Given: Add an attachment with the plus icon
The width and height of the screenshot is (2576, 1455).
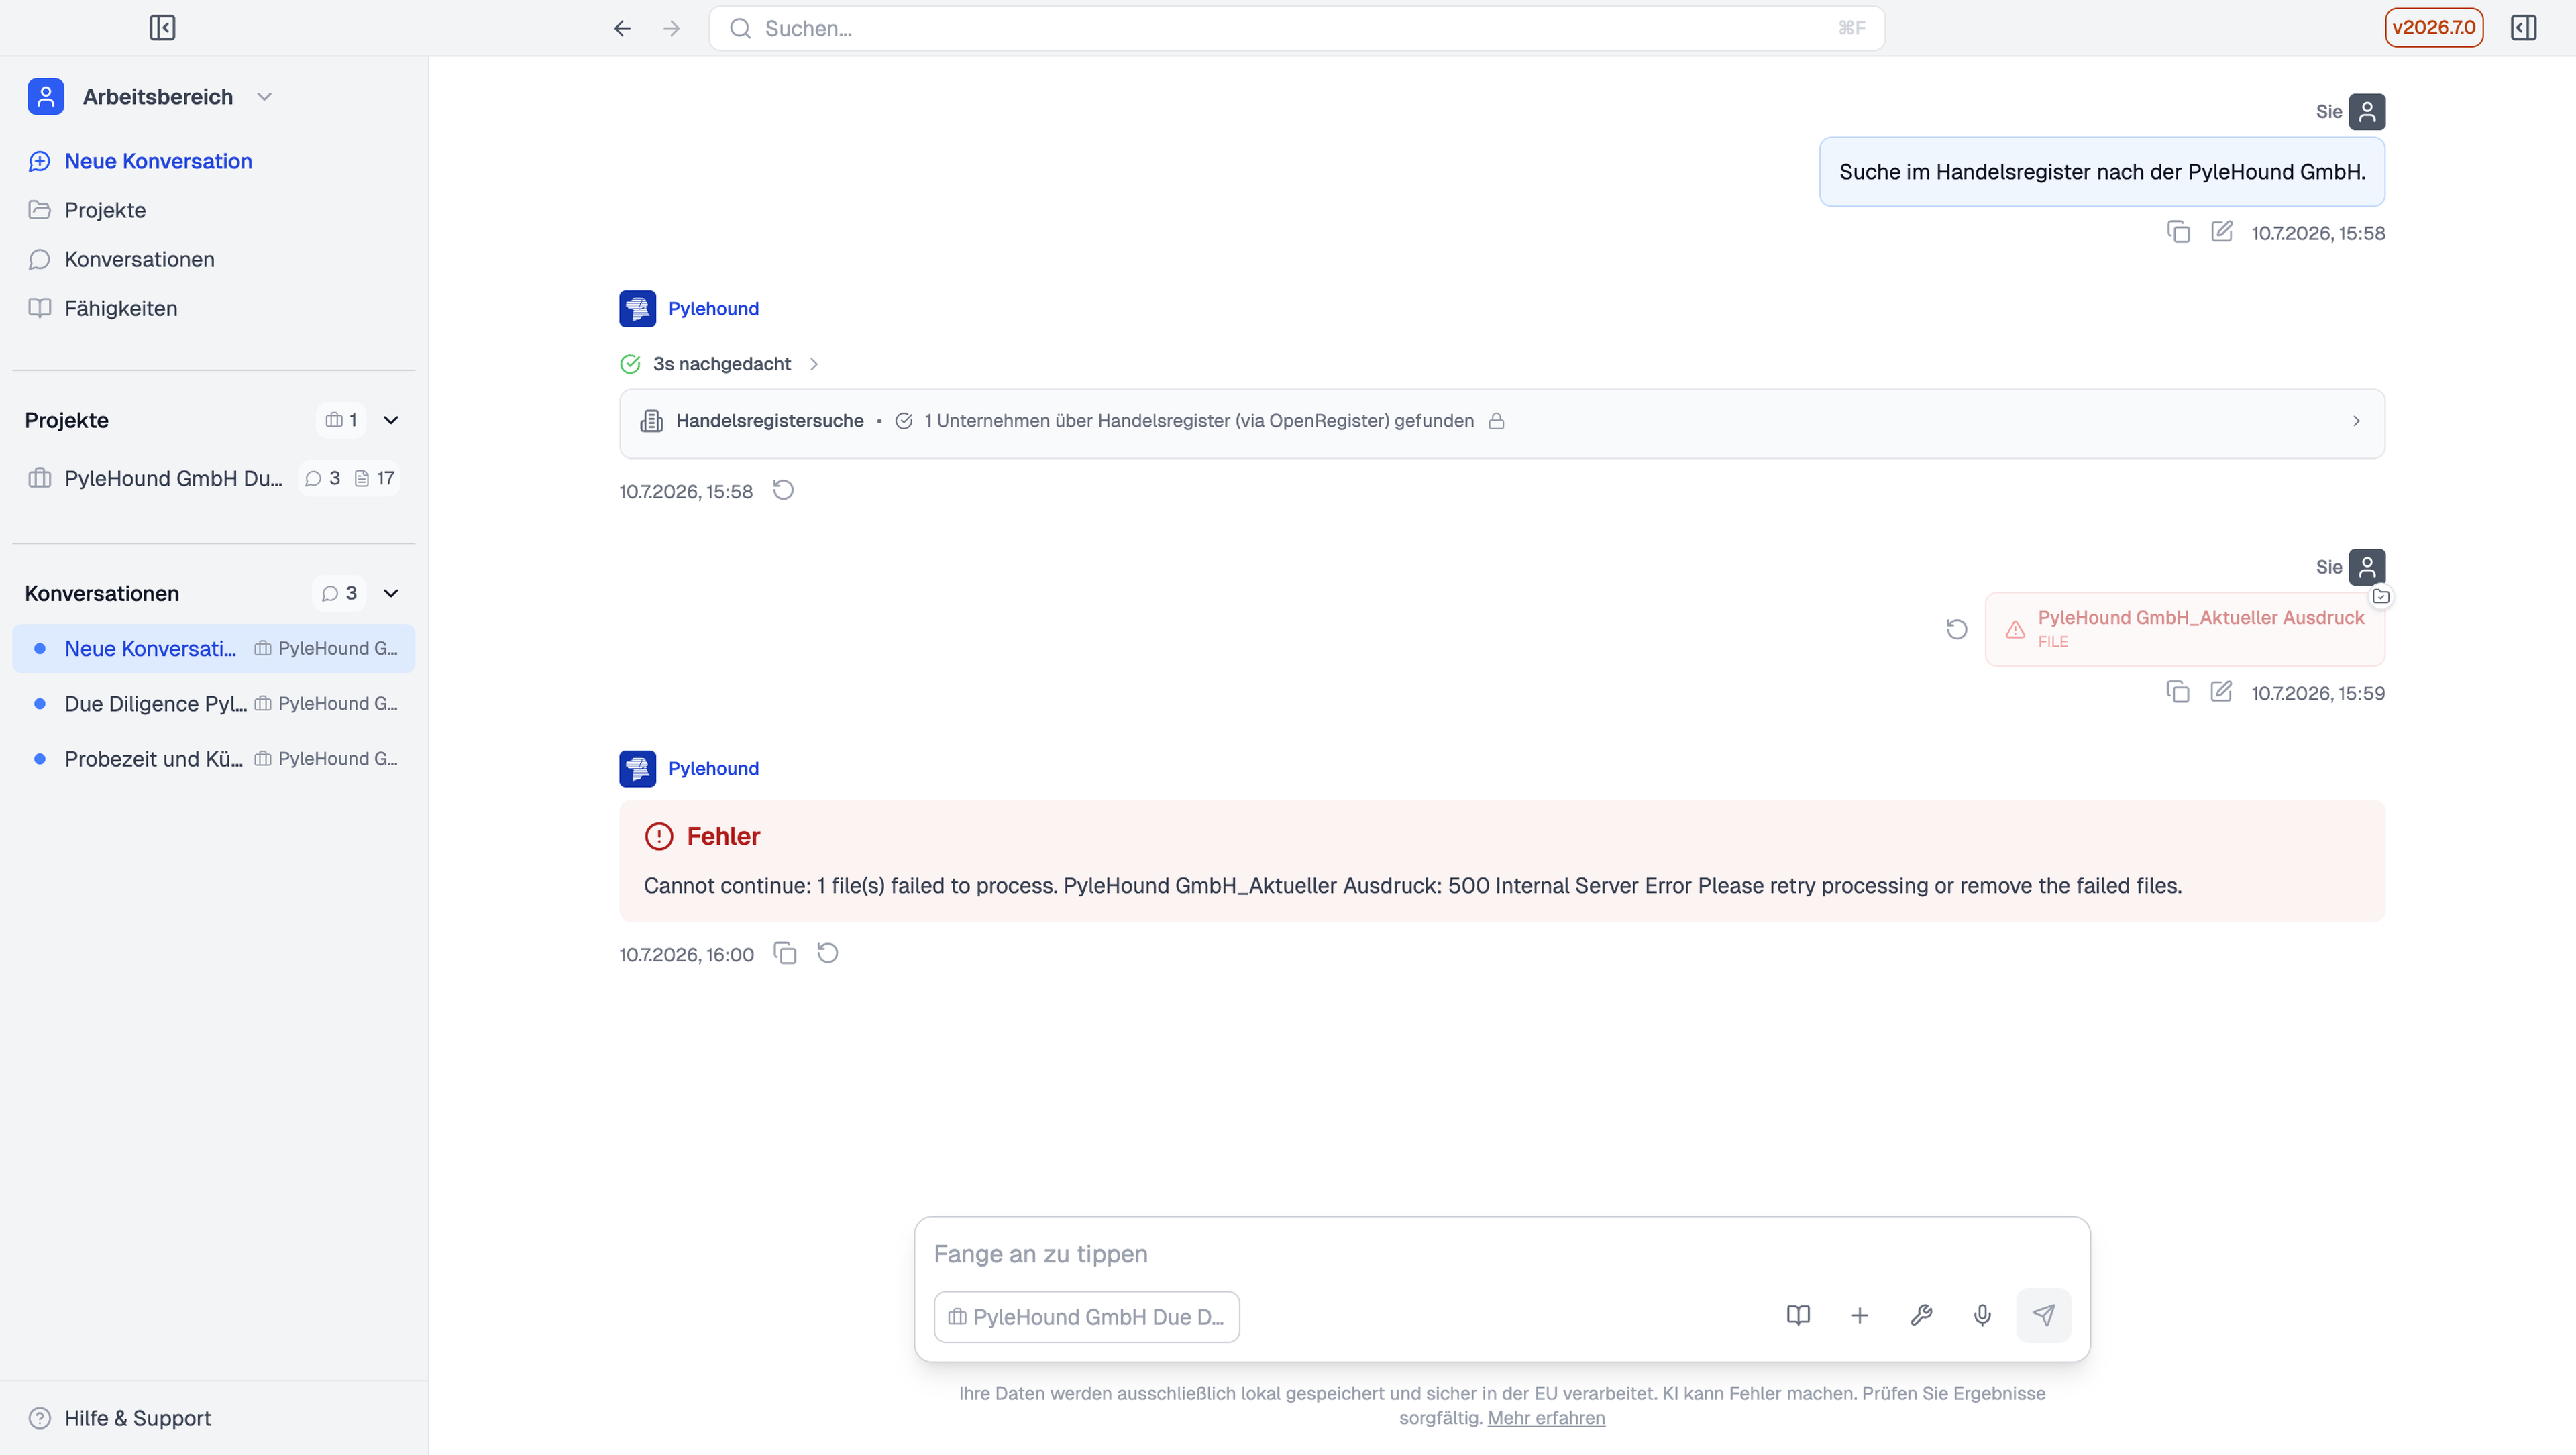Looking at the screenshot, I should point(1859,1315).
